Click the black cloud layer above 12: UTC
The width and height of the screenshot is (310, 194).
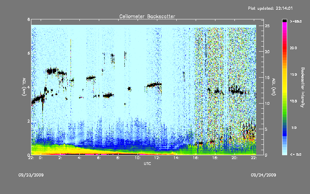click(154, 85)
